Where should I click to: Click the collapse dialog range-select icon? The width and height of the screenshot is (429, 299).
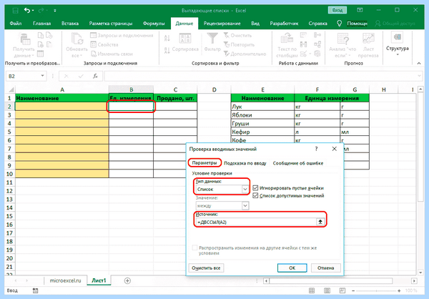[320, 222]
